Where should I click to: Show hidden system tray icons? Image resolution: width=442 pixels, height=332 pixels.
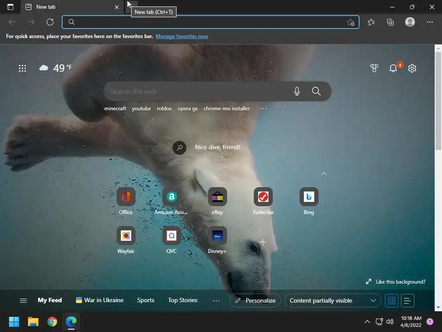tap(367, 322)
